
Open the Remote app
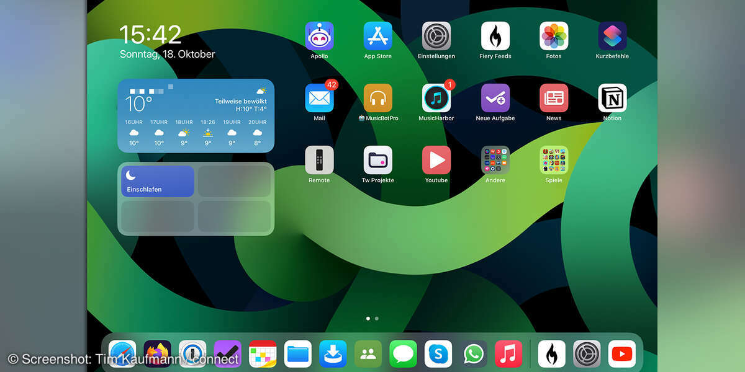(319, 160)
